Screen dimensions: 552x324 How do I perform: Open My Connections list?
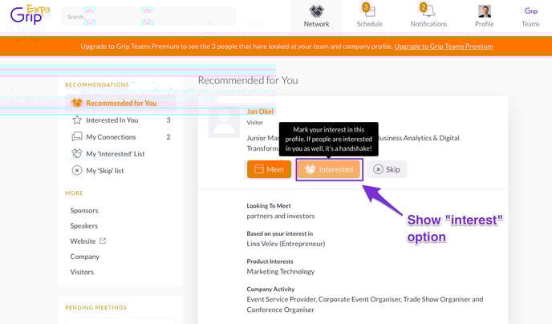111,137
